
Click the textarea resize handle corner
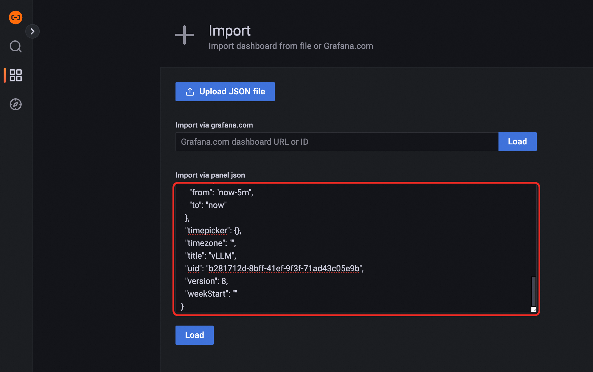click(x=534, y=310)
